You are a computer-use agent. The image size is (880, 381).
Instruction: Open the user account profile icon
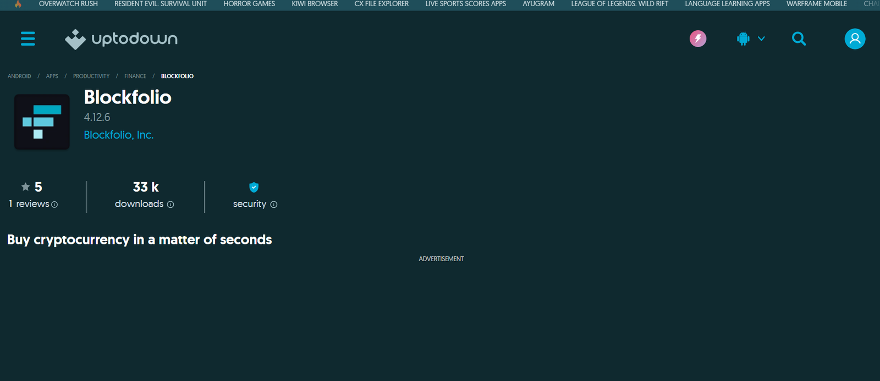855,38
